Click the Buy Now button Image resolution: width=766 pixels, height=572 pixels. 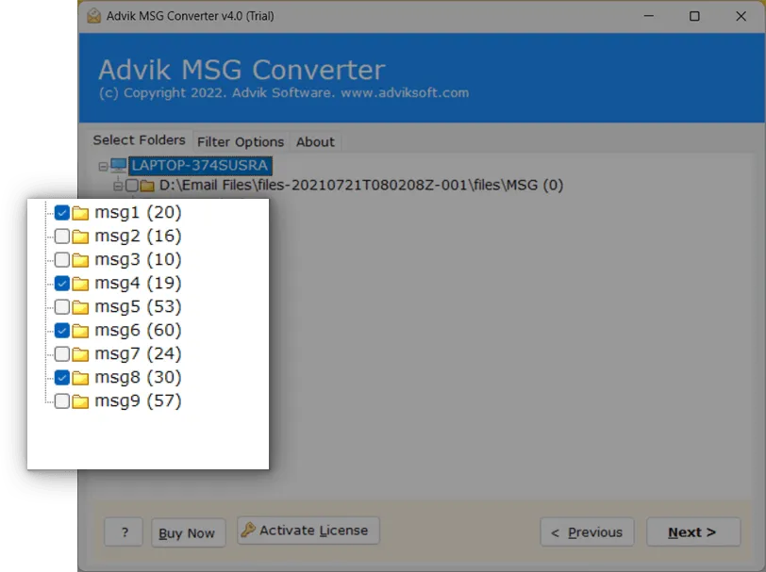(x=188, y=533)
